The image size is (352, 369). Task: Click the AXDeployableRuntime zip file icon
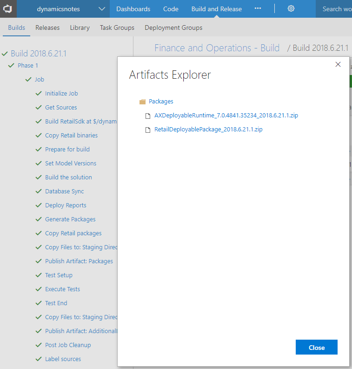click(x=149, y=116)
